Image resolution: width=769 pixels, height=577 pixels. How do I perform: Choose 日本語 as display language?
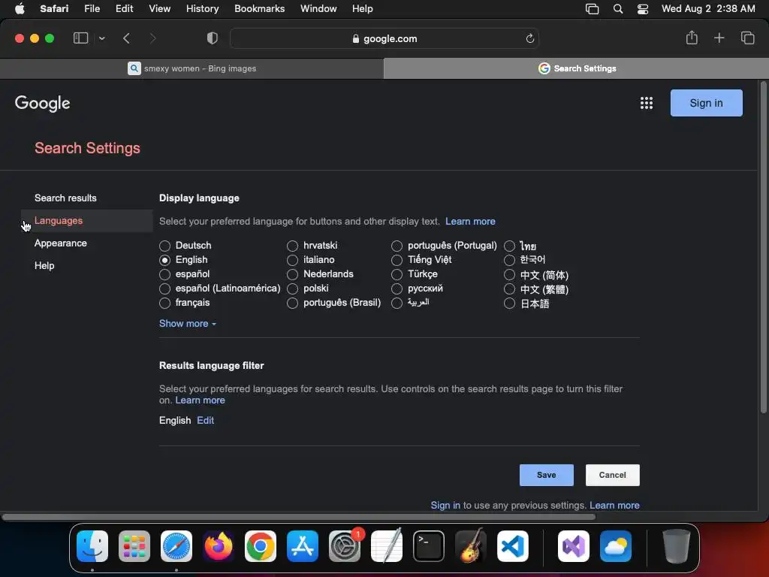click(510, 304)
